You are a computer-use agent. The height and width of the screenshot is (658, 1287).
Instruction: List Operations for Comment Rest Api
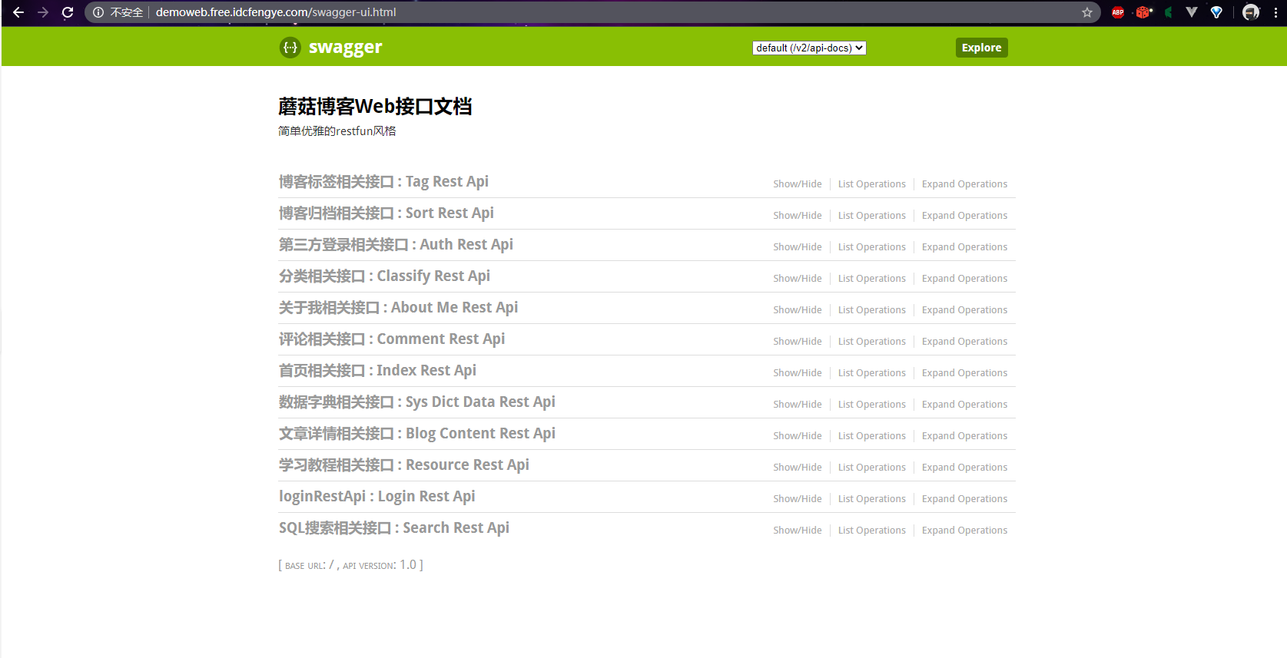click(871, 342)
